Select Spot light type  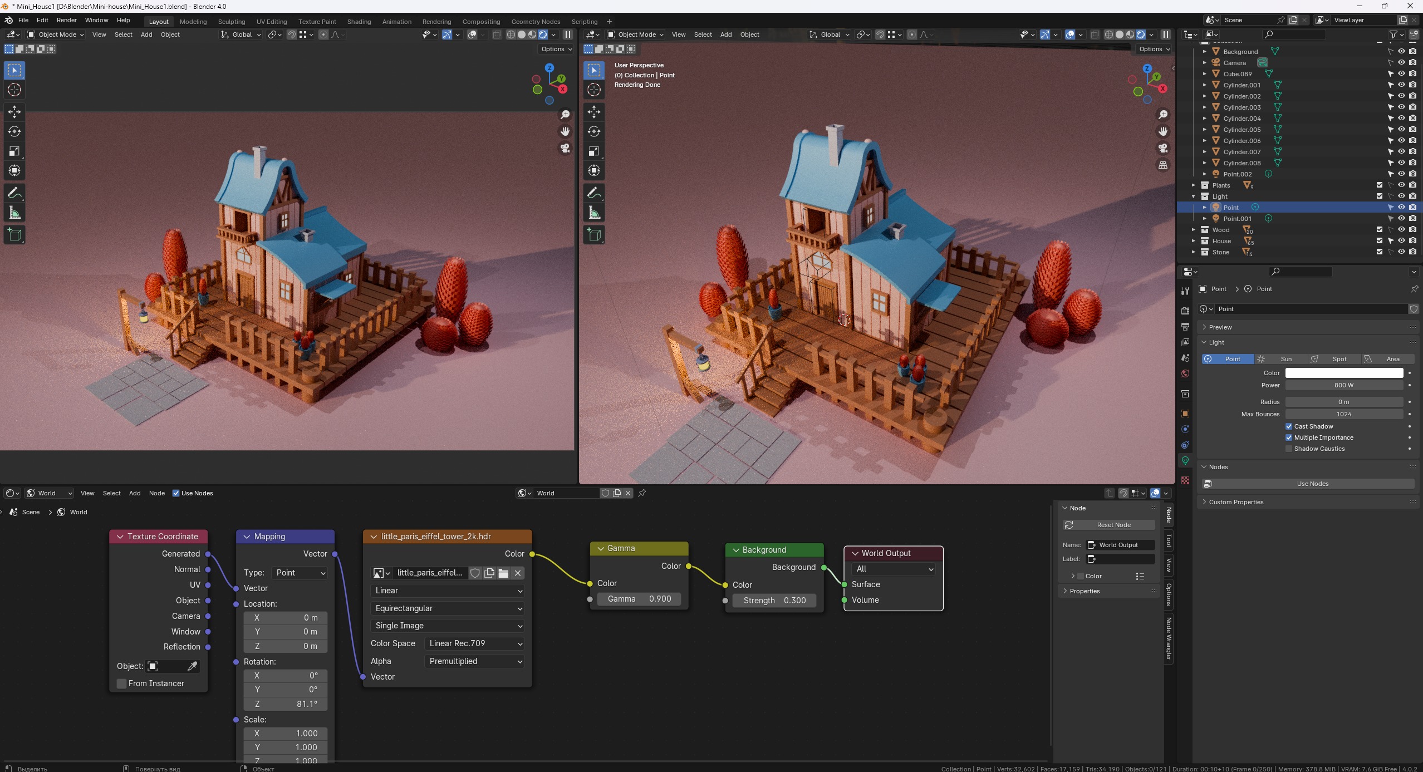pyautogui.click(x=1334, y=359)
